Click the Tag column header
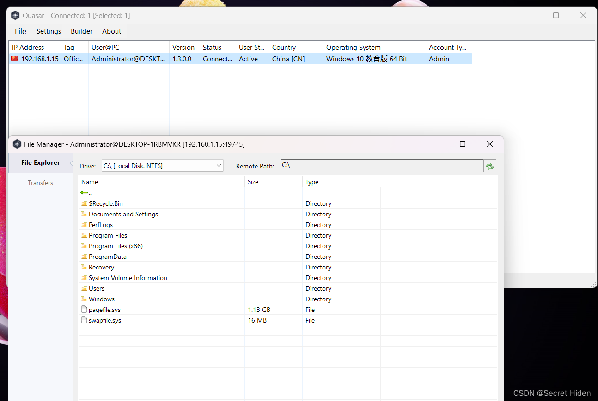Screen dimensions: 598x401 [x=74, y=47]
